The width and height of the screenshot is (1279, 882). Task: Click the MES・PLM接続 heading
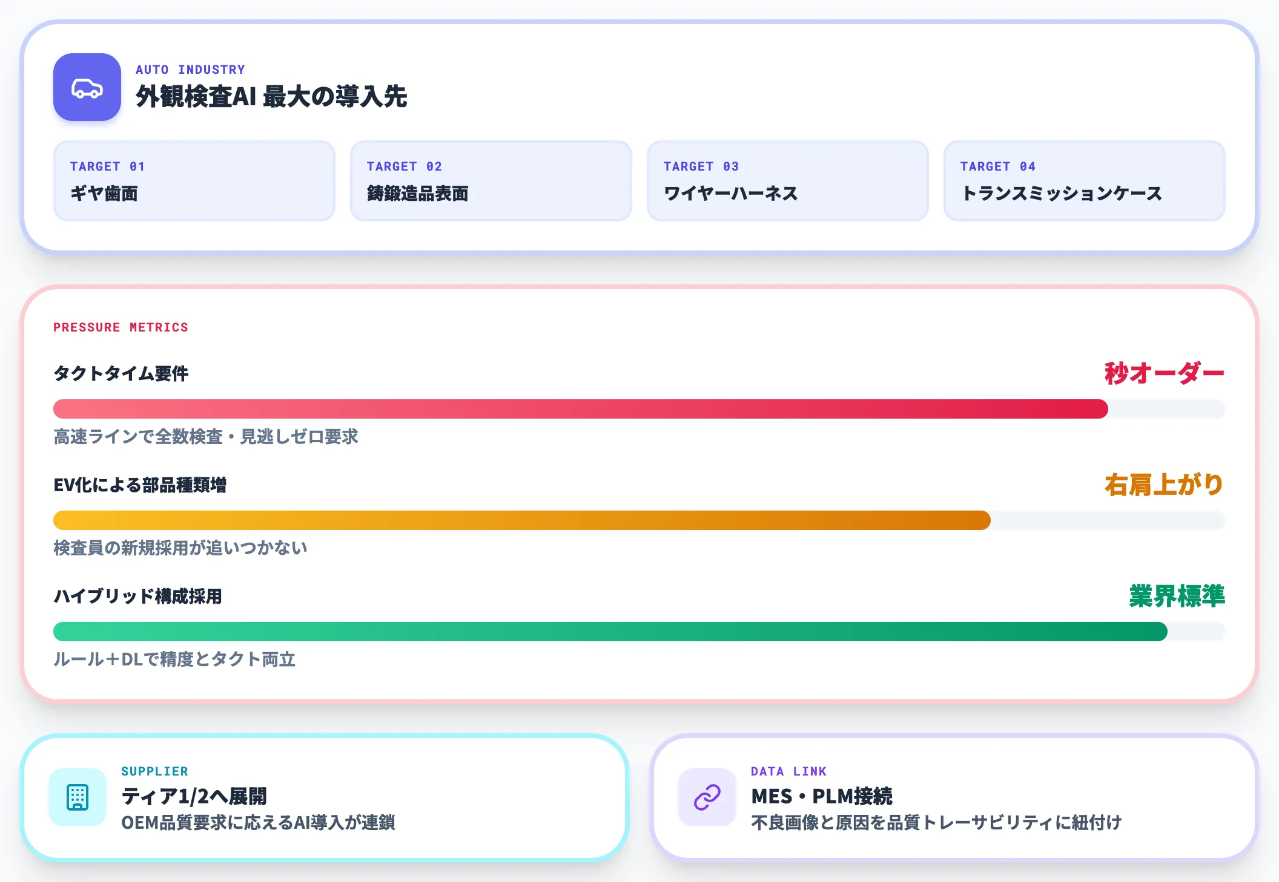(x=822, y=796)
